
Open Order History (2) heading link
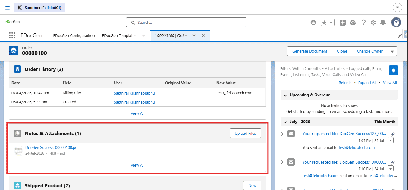point(44,69)
